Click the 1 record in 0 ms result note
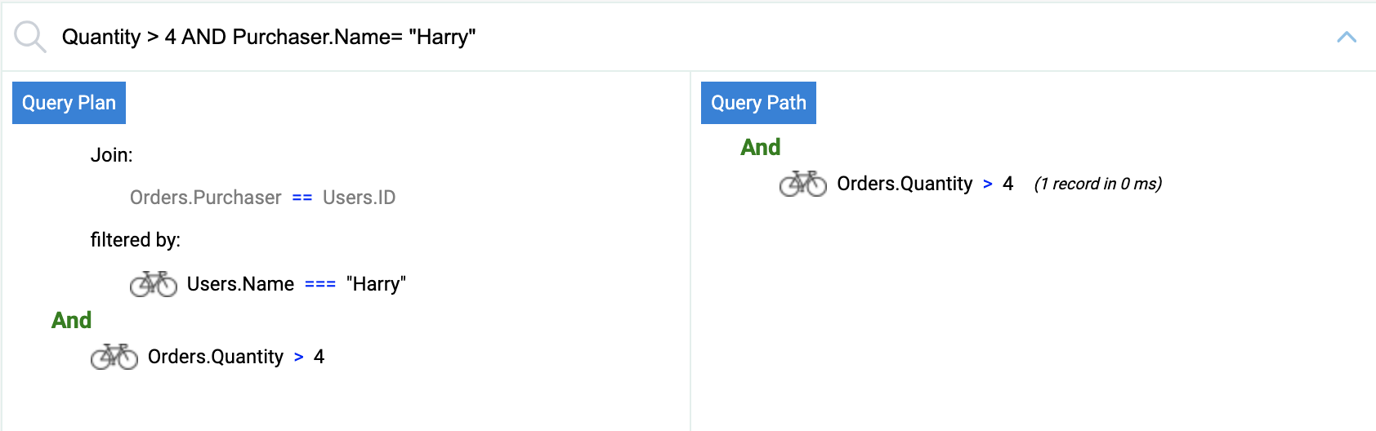The height and width of the screenshot is (431, 1376). [x=1098, y=184]
